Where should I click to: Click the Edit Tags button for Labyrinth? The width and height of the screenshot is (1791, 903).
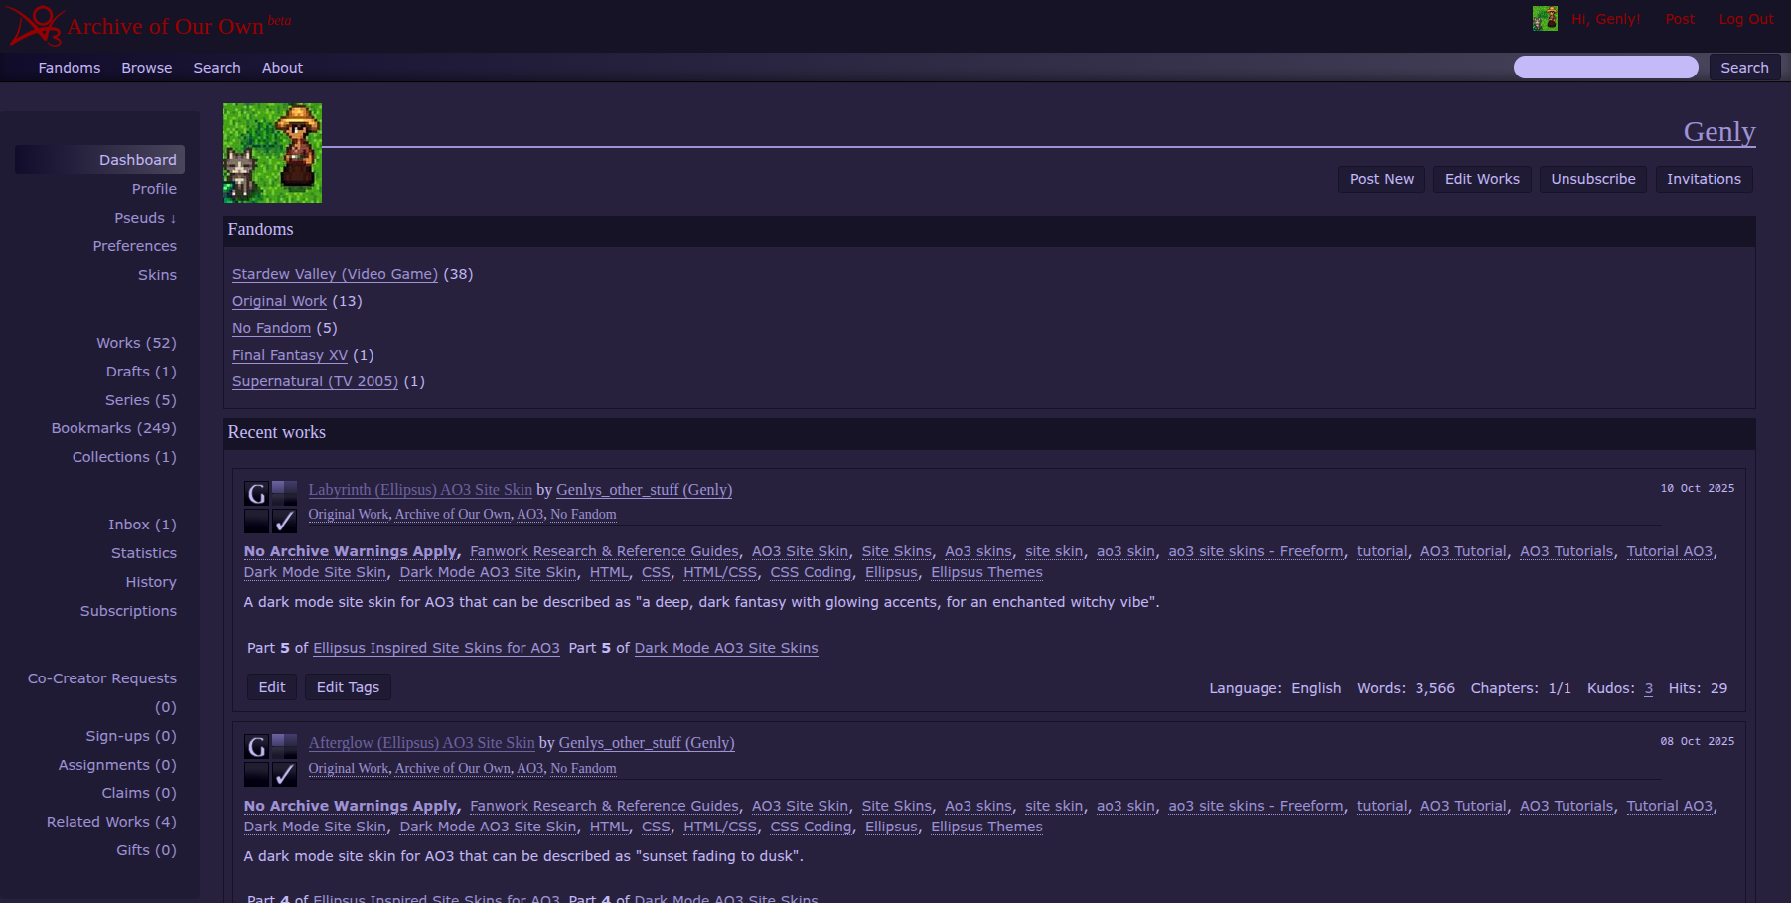point(348,687)
